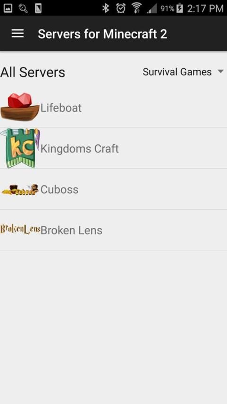
Task: Select the Lifeboat server entry
Action: (113, 107)
